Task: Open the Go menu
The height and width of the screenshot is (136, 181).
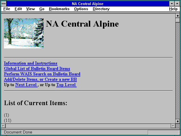Action: click(x=42, y=9)
